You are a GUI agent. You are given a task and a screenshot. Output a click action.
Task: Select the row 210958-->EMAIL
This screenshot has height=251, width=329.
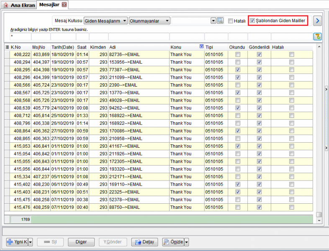click(159, 138)
